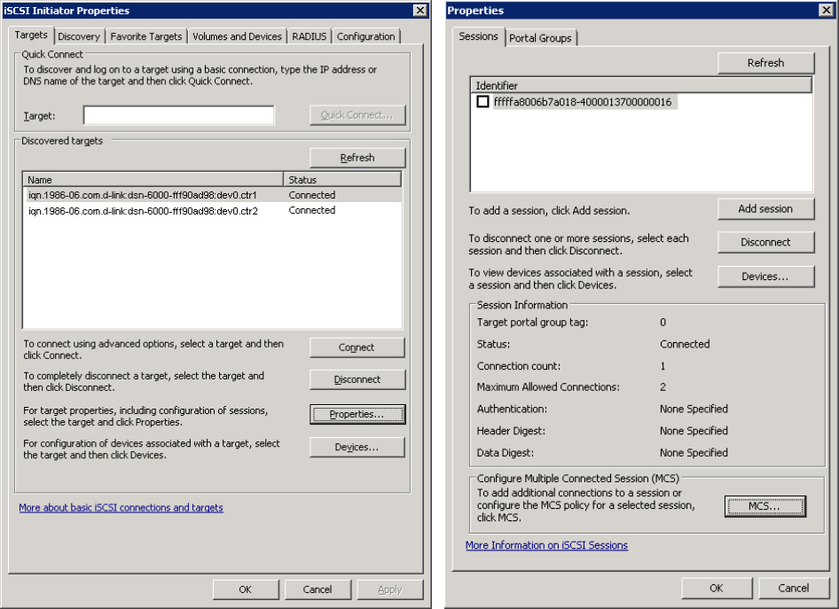Screen dimensions: 839x609
Task: Click Cancel in iSCSI Initiator Properties
Action: pyautogui.click(x=318, y=589)
